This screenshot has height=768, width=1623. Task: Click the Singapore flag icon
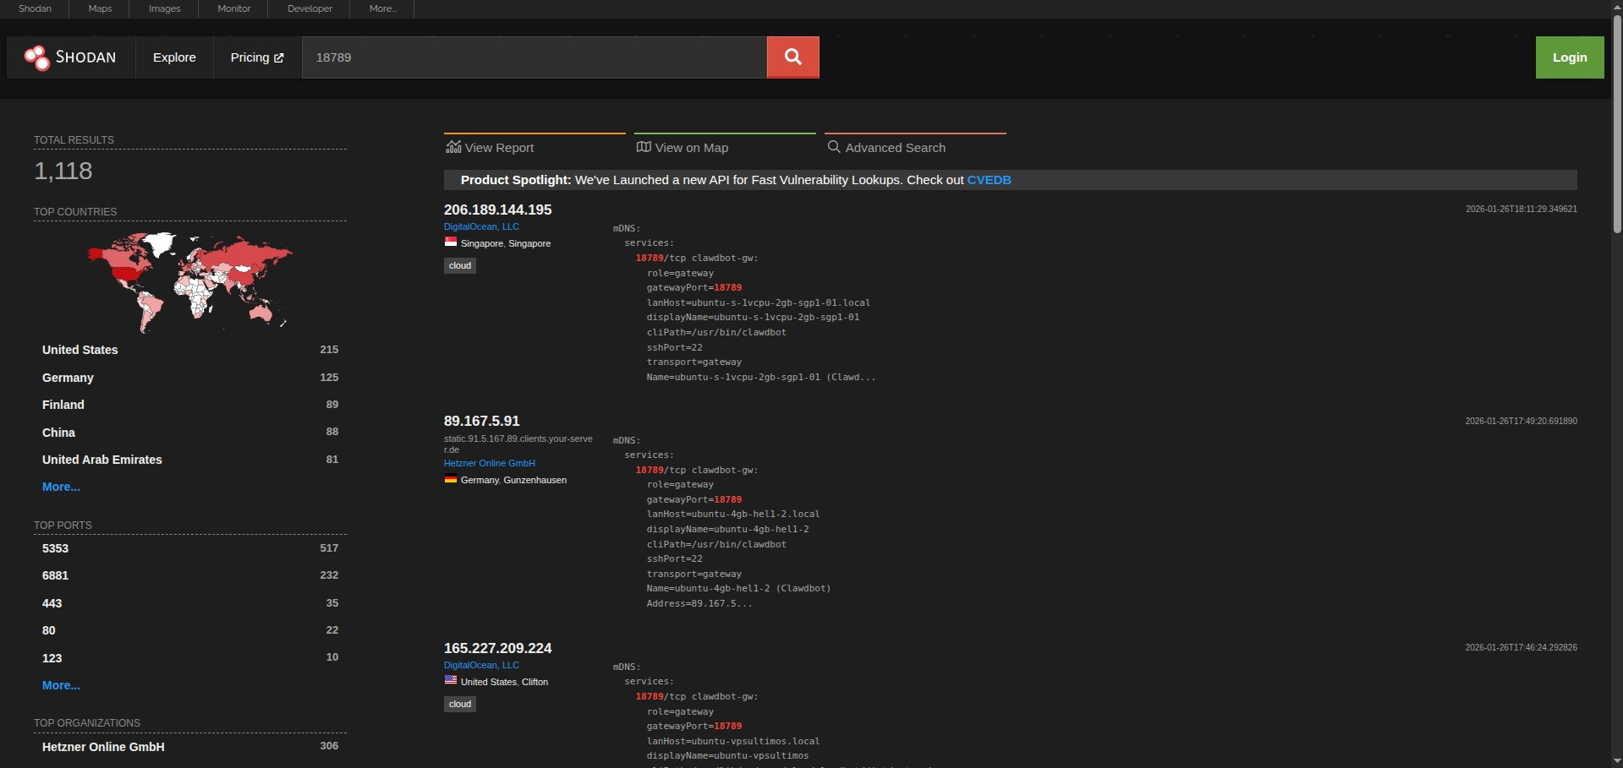[451, 242]
